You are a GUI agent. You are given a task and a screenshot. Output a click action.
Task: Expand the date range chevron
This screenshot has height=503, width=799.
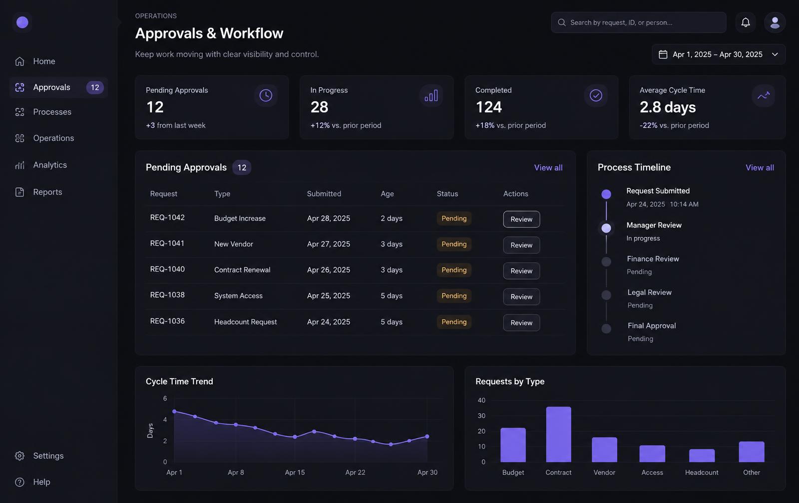coord(775,54)
